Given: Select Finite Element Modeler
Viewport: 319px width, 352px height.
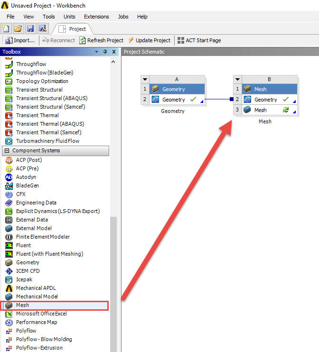Looking at the screenshot, I should (x=43, y=237).
